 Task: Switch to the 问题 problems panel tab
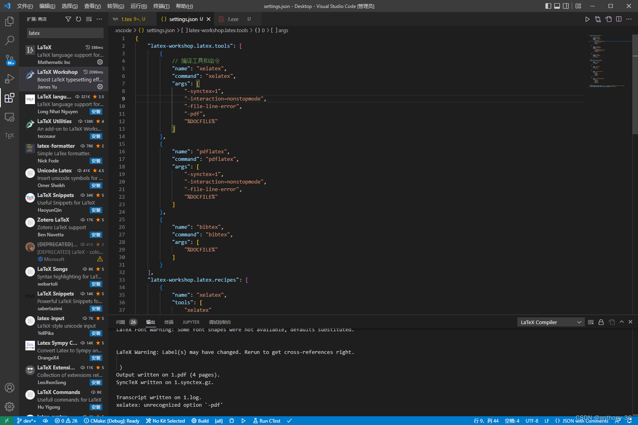click(x=121, y=322)
